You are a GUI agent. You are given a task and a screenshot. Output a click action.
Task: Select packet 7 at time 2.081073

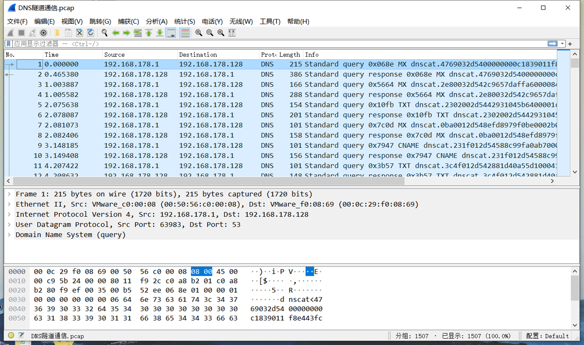[x=287, y=125]
